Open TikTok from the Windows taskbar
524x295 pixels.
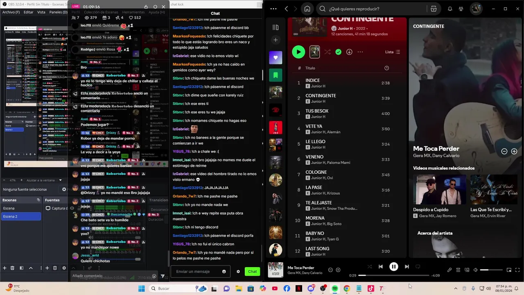click(x=371, y=288)
